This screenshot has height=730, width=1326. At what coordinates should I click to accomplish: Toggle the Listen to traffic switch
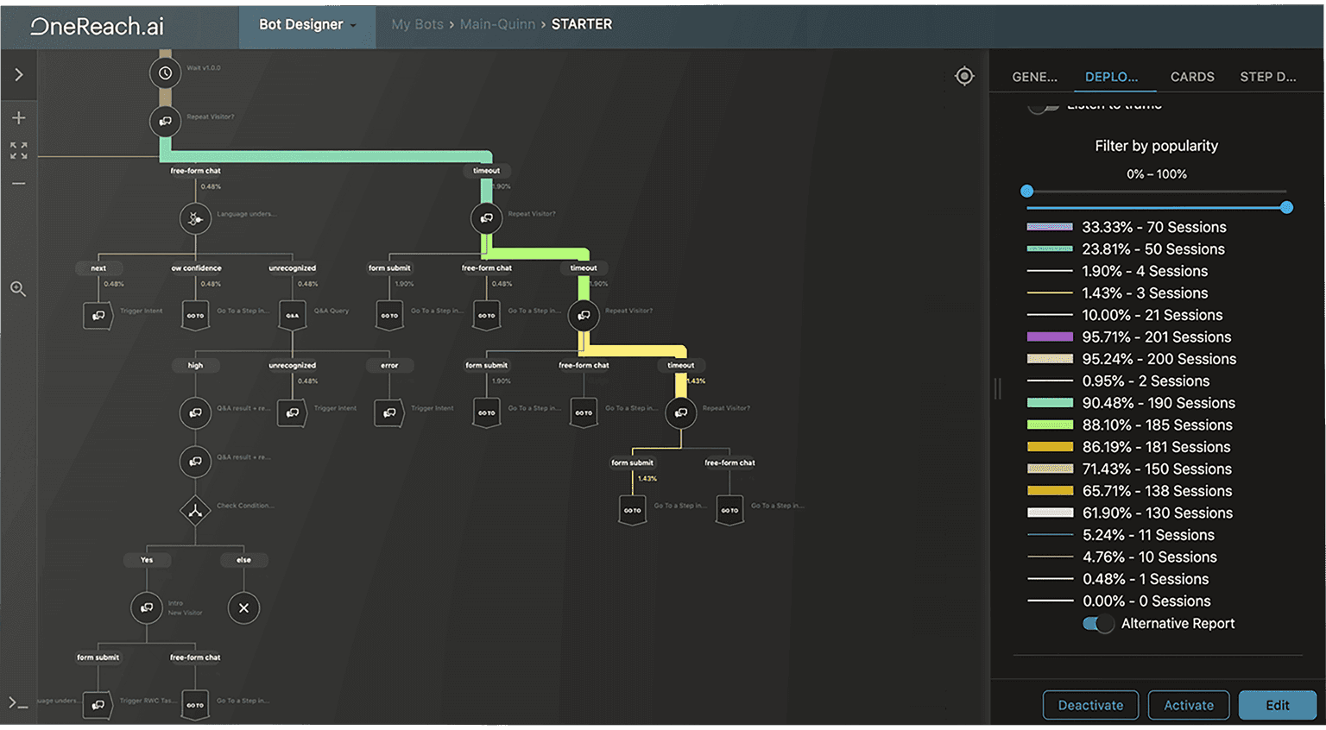1043,106
